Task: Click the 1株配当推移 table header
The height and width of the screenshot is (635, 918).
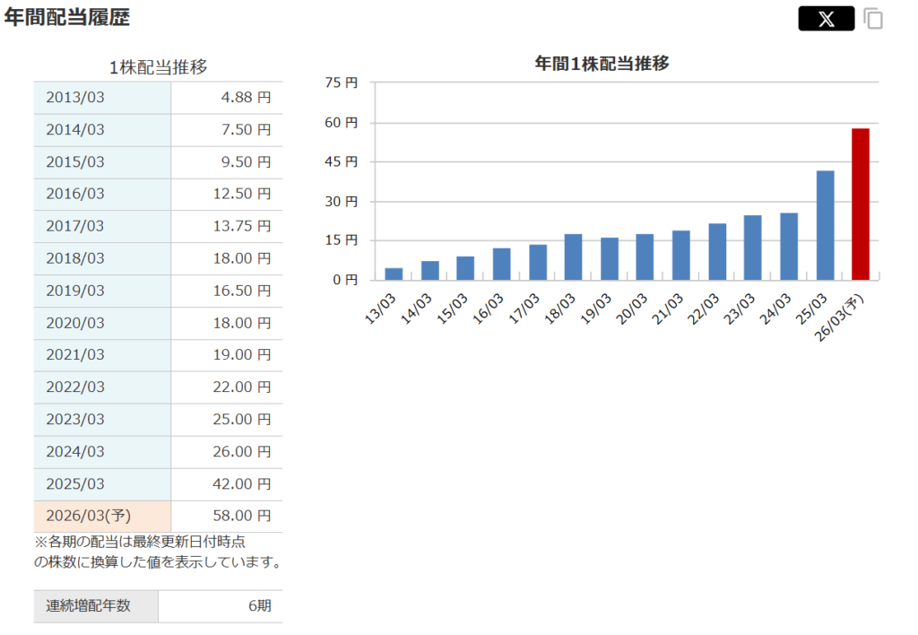Action: point(159,67)
